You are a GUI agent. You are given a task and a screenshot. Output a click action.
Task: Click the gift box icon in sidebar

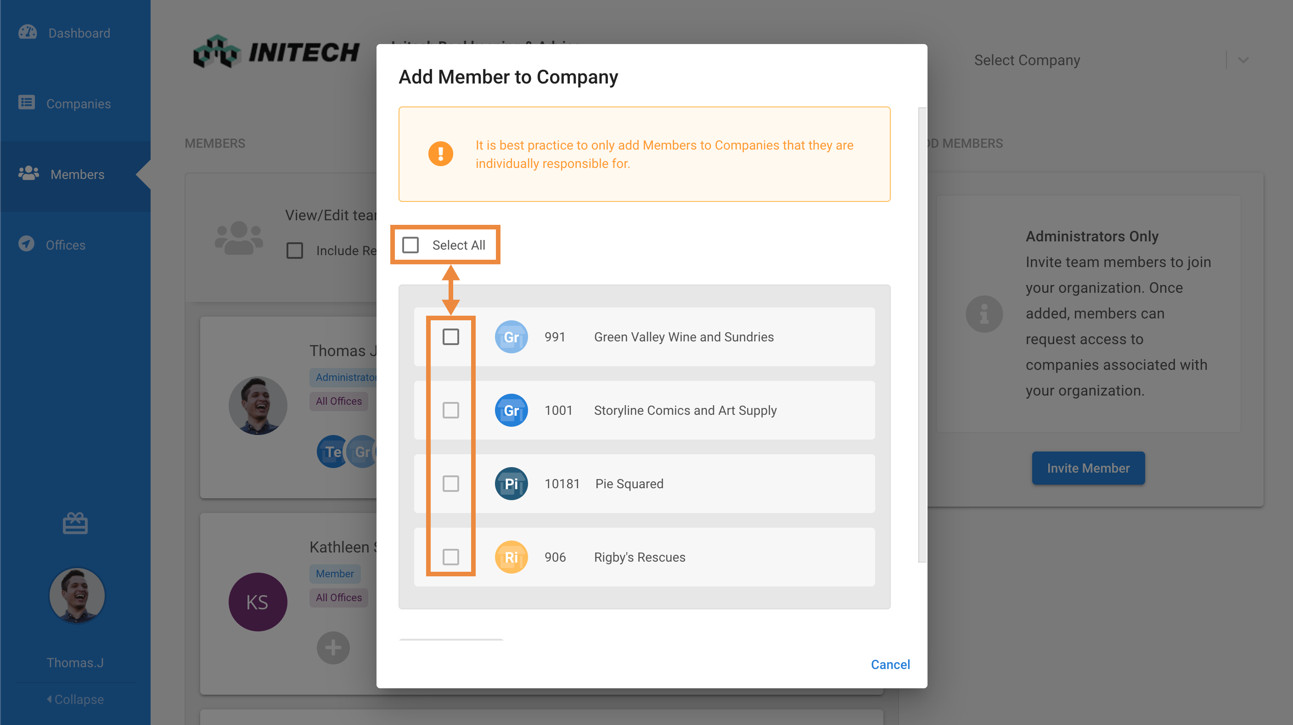click(x=75, y=523)
